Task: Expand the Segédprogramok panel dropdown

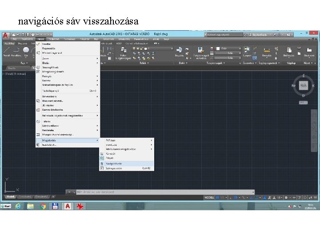Action: pos(269,63)
